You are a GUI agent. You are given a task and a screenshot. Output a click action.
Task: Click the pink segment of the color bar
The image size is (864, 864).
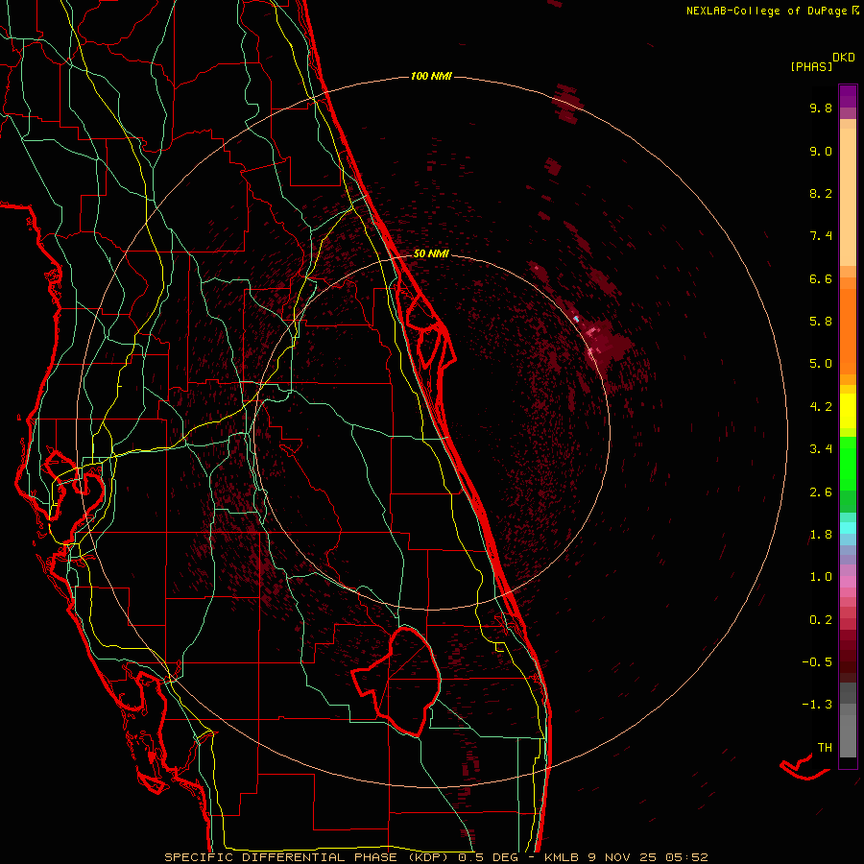coord(848,582)
